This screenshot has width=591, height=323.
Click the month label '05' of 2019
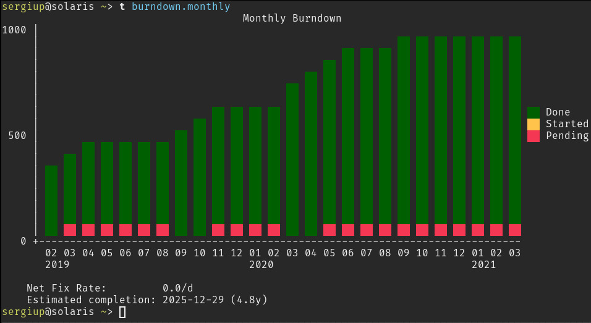107,253
